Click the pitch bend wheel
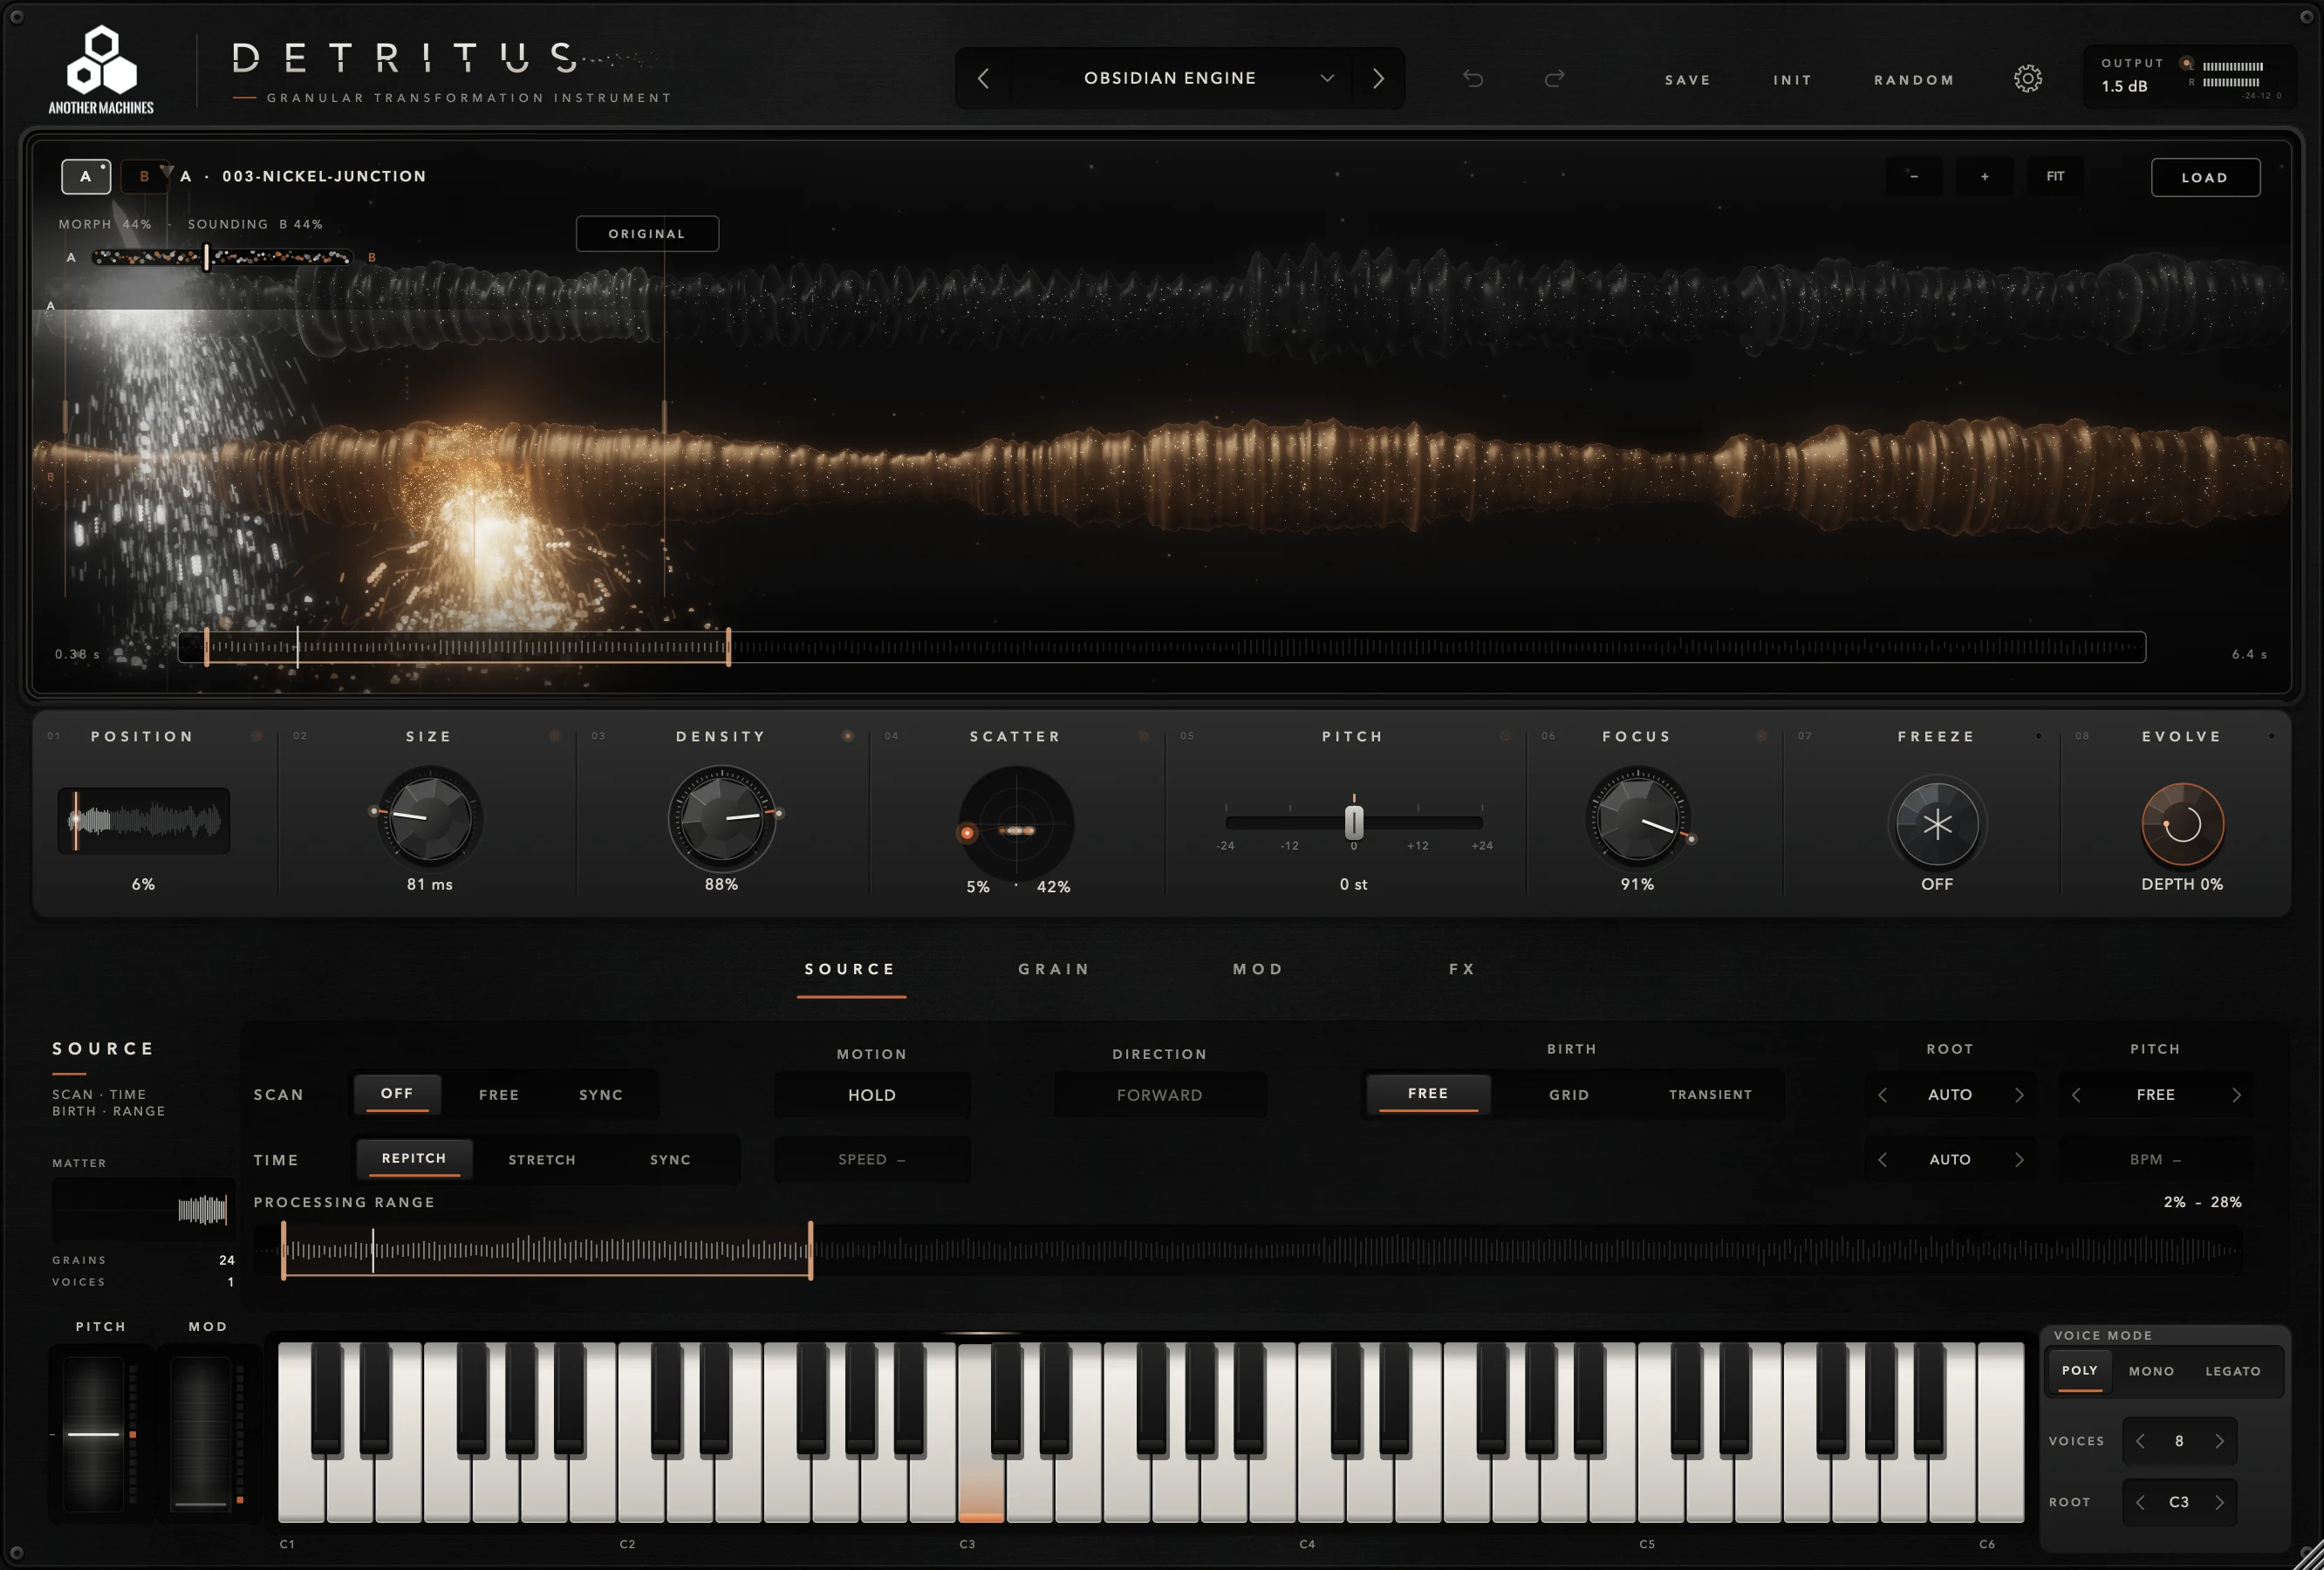This screenshot has width=2324, height=1570. [94, 1433]
